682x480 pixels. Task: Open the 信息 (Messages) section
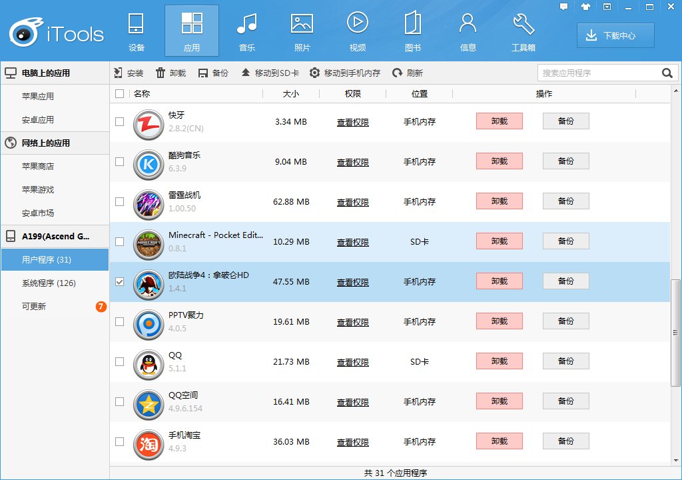pyautogui.click(x=468, y=31)
